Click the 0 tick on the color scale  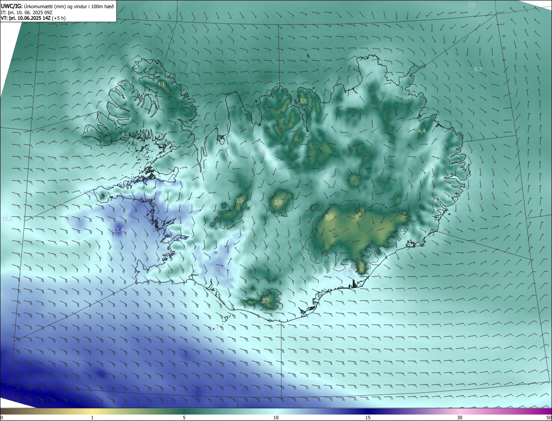pyautogui.click(x=1, y=418)
